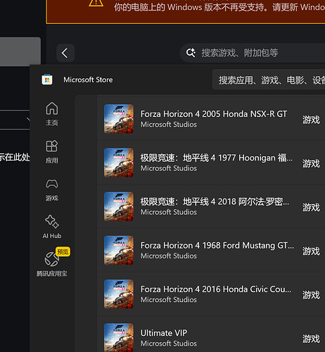Focus the 搜索游戏、附加包等 search field

point(253,53)
